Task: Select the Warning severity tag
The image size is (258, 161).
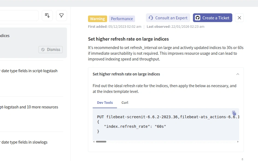Action: pos(97,19)
